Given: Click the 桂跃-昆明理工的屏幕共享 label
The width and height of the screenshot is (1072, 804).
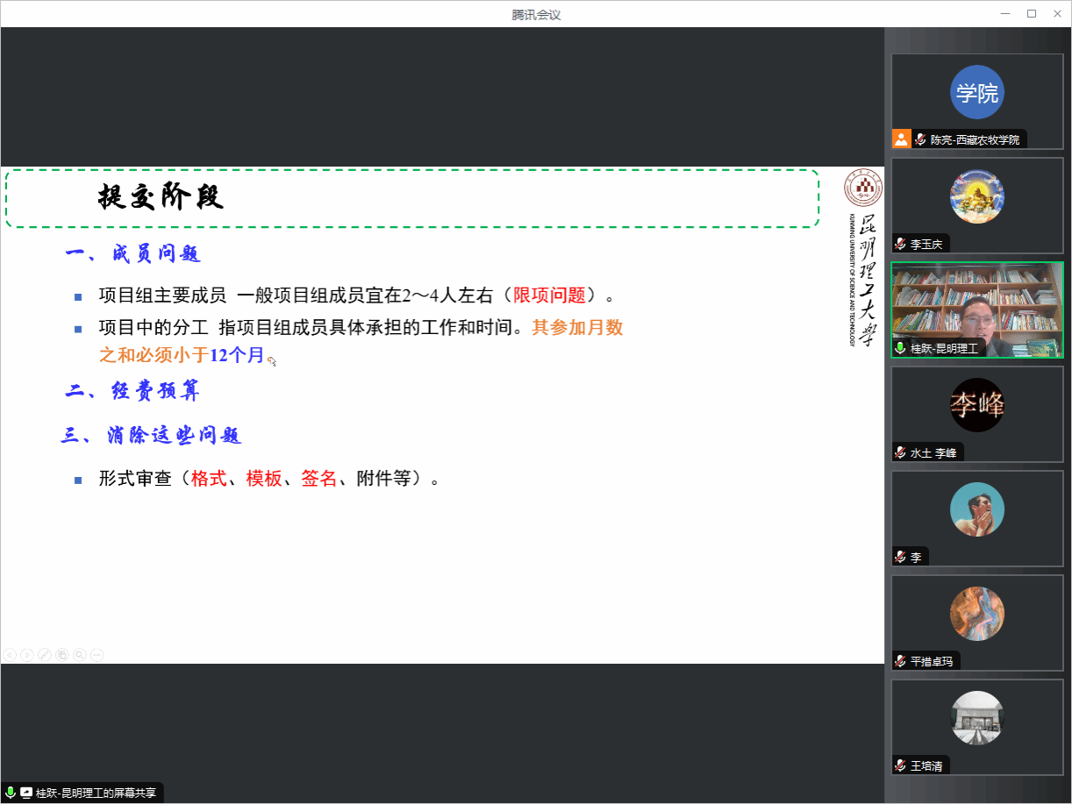Looking at the screenshot, I should pos(96,793).
